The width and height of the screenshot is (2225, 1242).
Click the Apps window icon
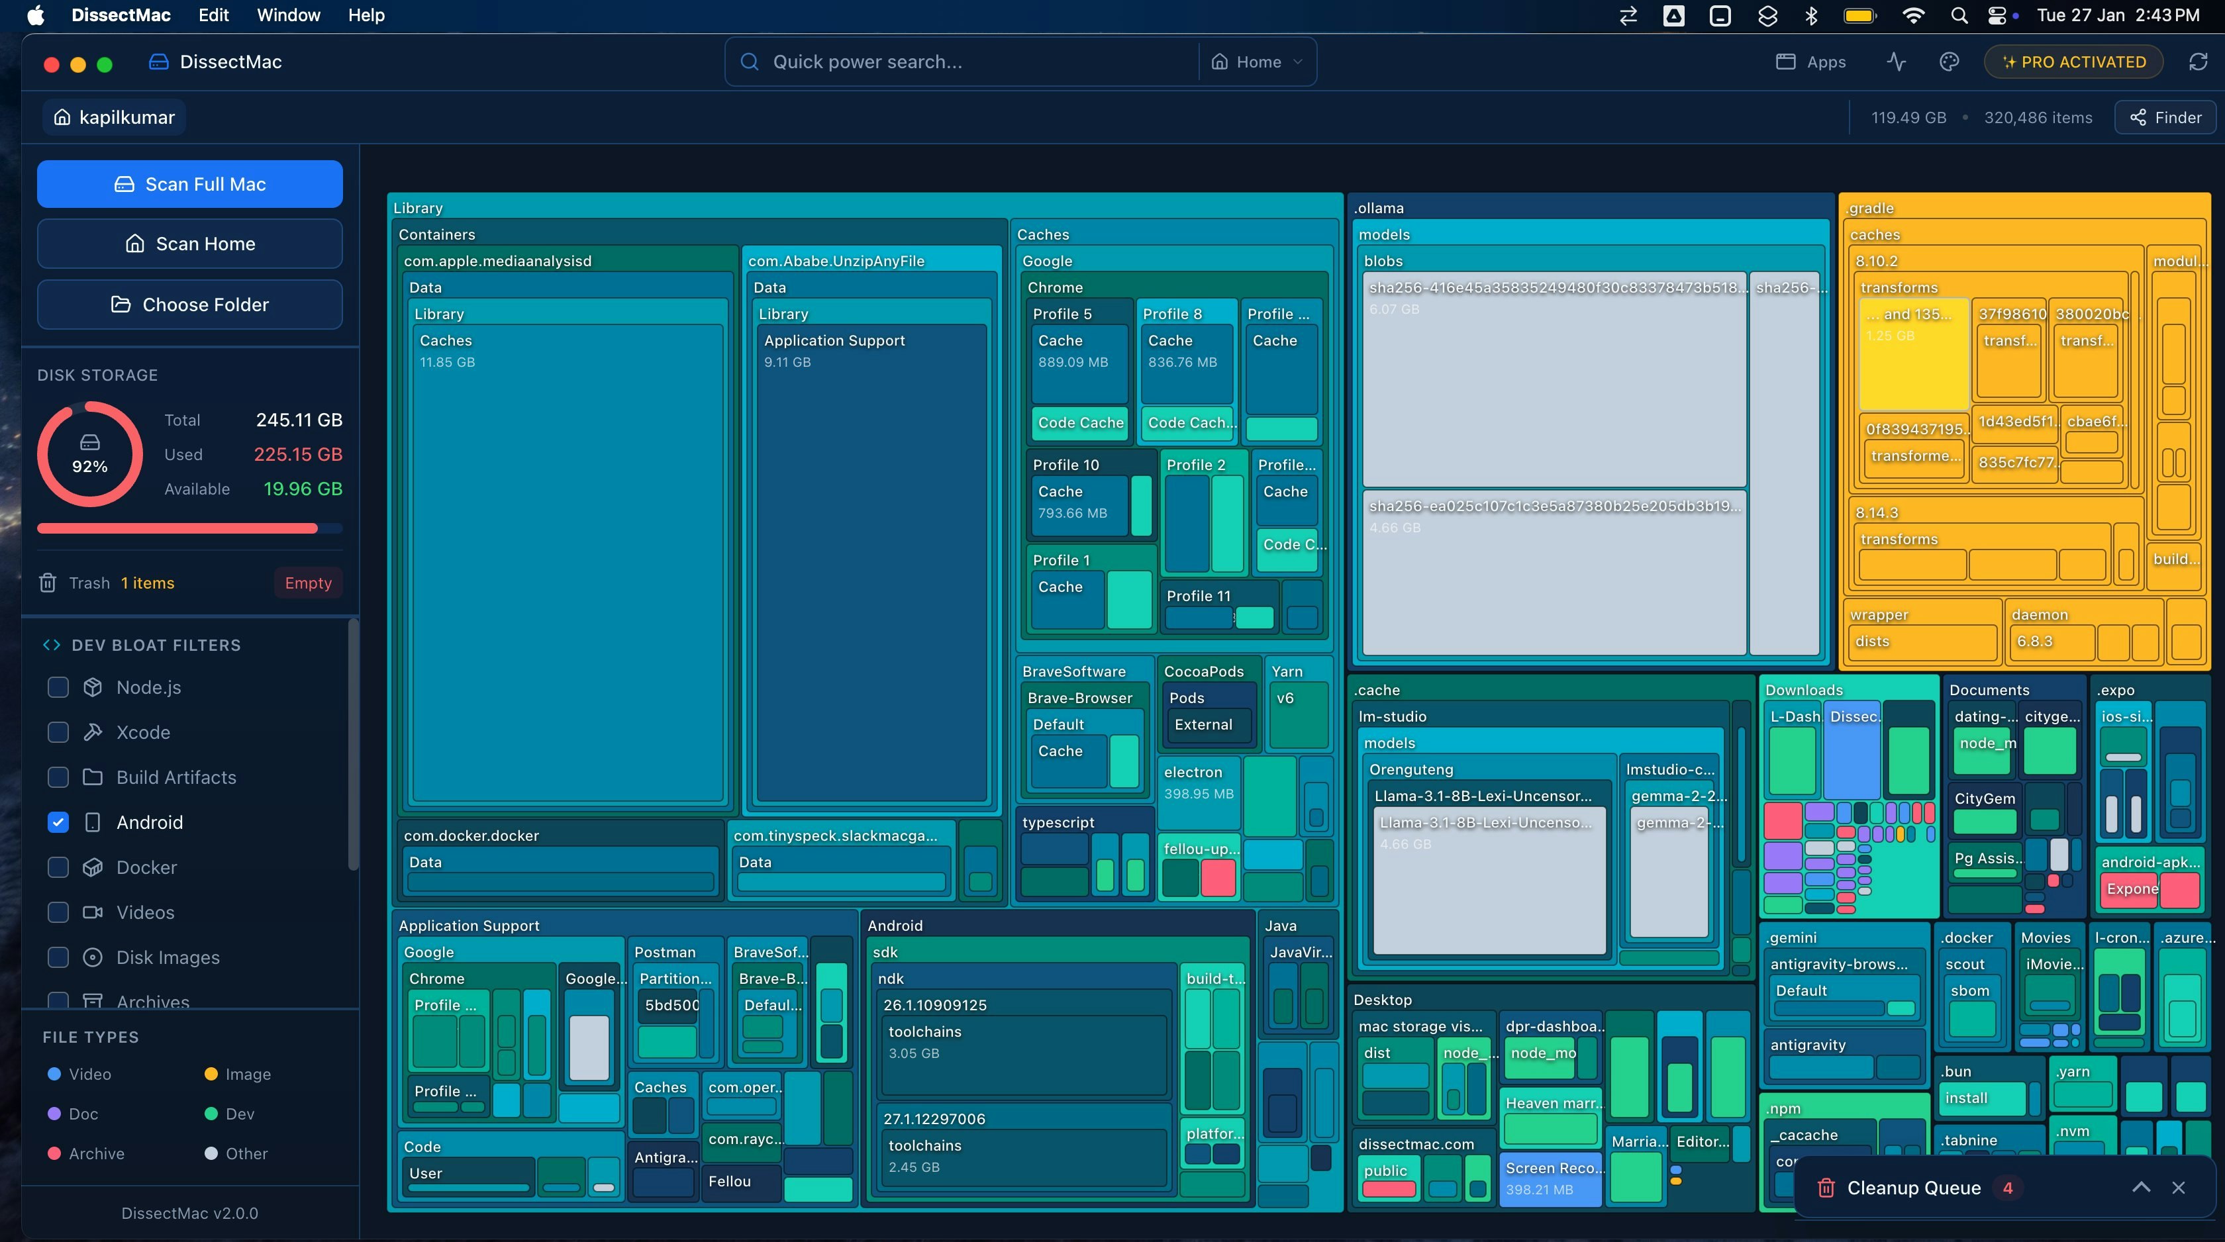pyautogui.click(x=1785, y=62)
